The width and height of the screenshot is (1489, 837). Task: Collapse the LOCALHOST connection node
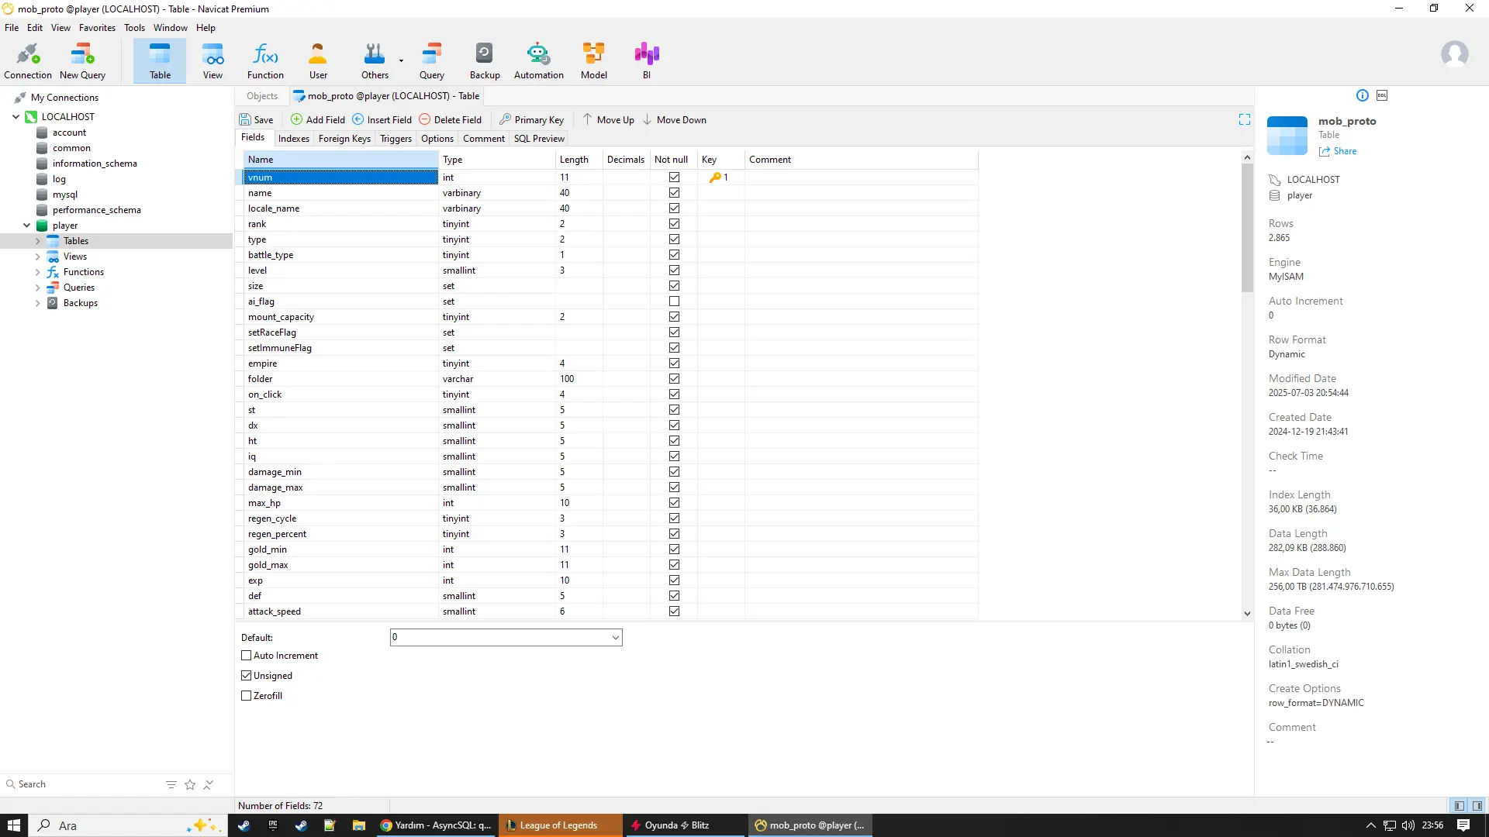click(16, 117)
